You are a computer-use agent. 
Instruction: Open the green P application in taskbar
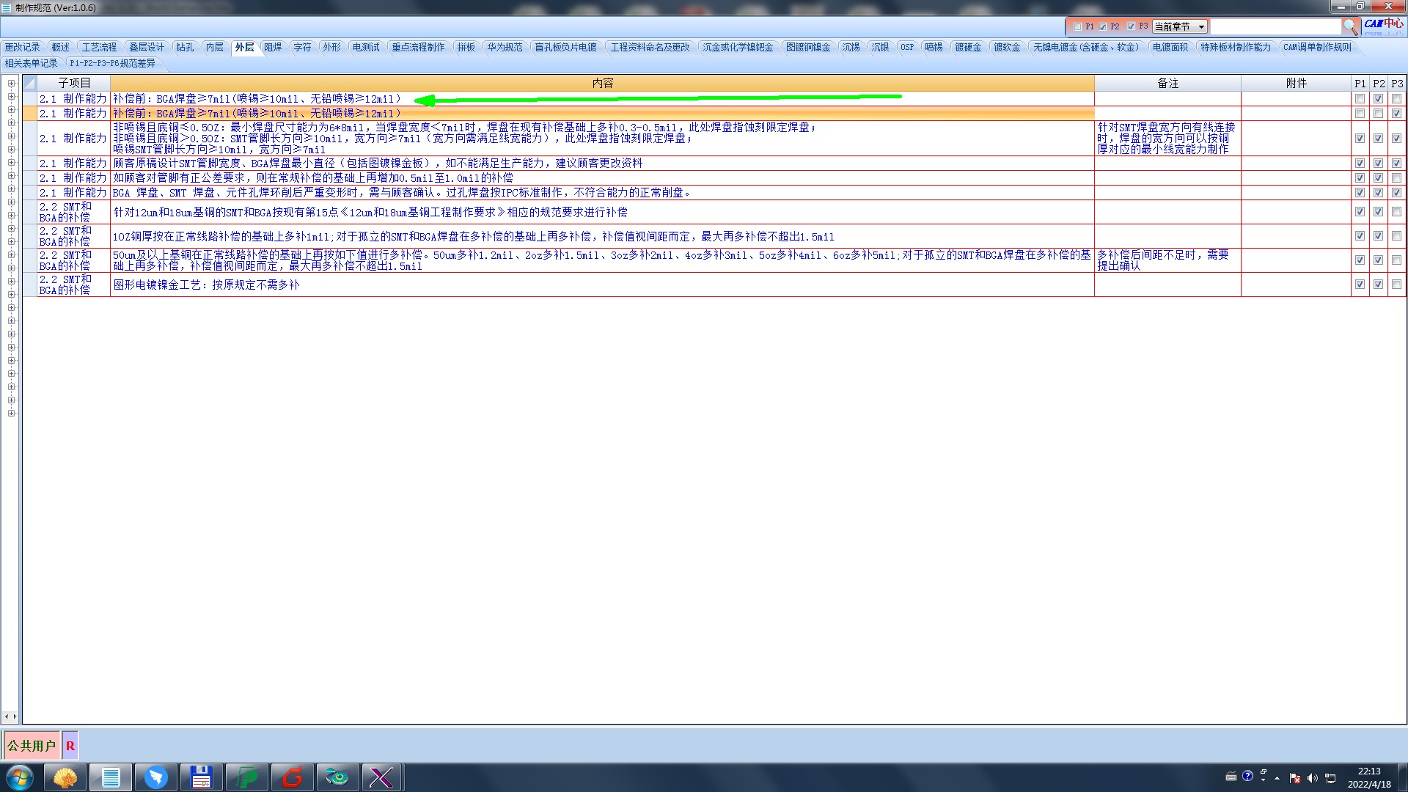(x=246, y=777)
